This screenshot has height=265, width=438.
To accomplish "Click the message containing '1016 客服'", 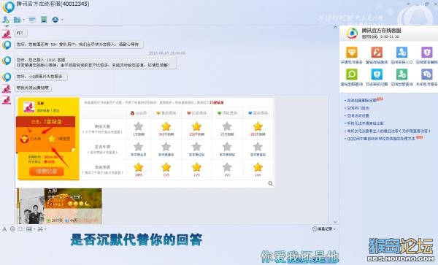I will 95,63.
